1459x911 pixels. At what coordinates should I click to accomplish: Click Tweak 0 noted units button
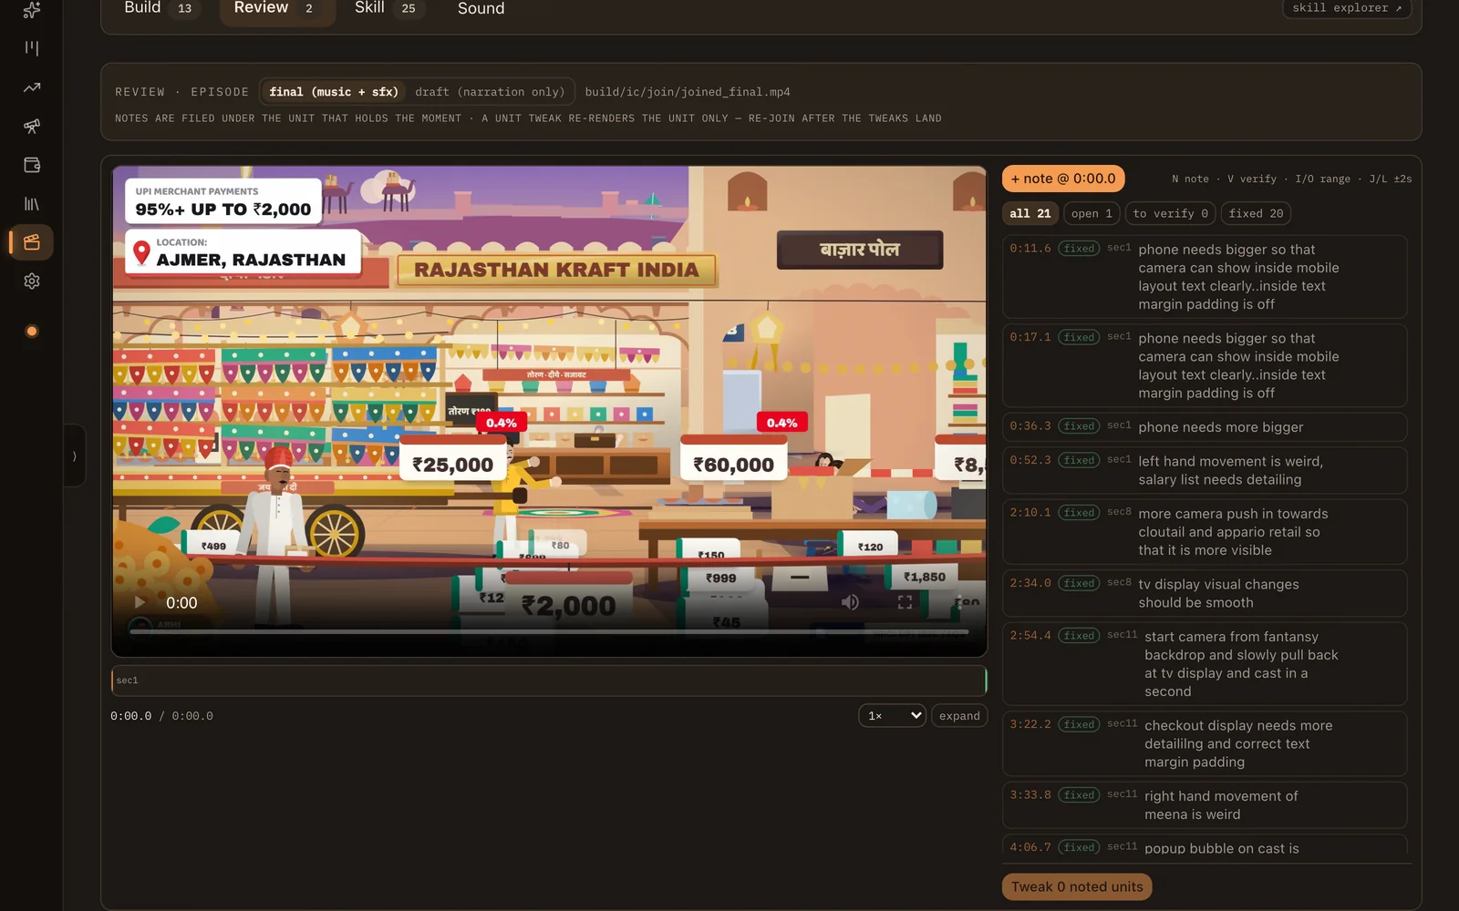tap(1077, 886)
